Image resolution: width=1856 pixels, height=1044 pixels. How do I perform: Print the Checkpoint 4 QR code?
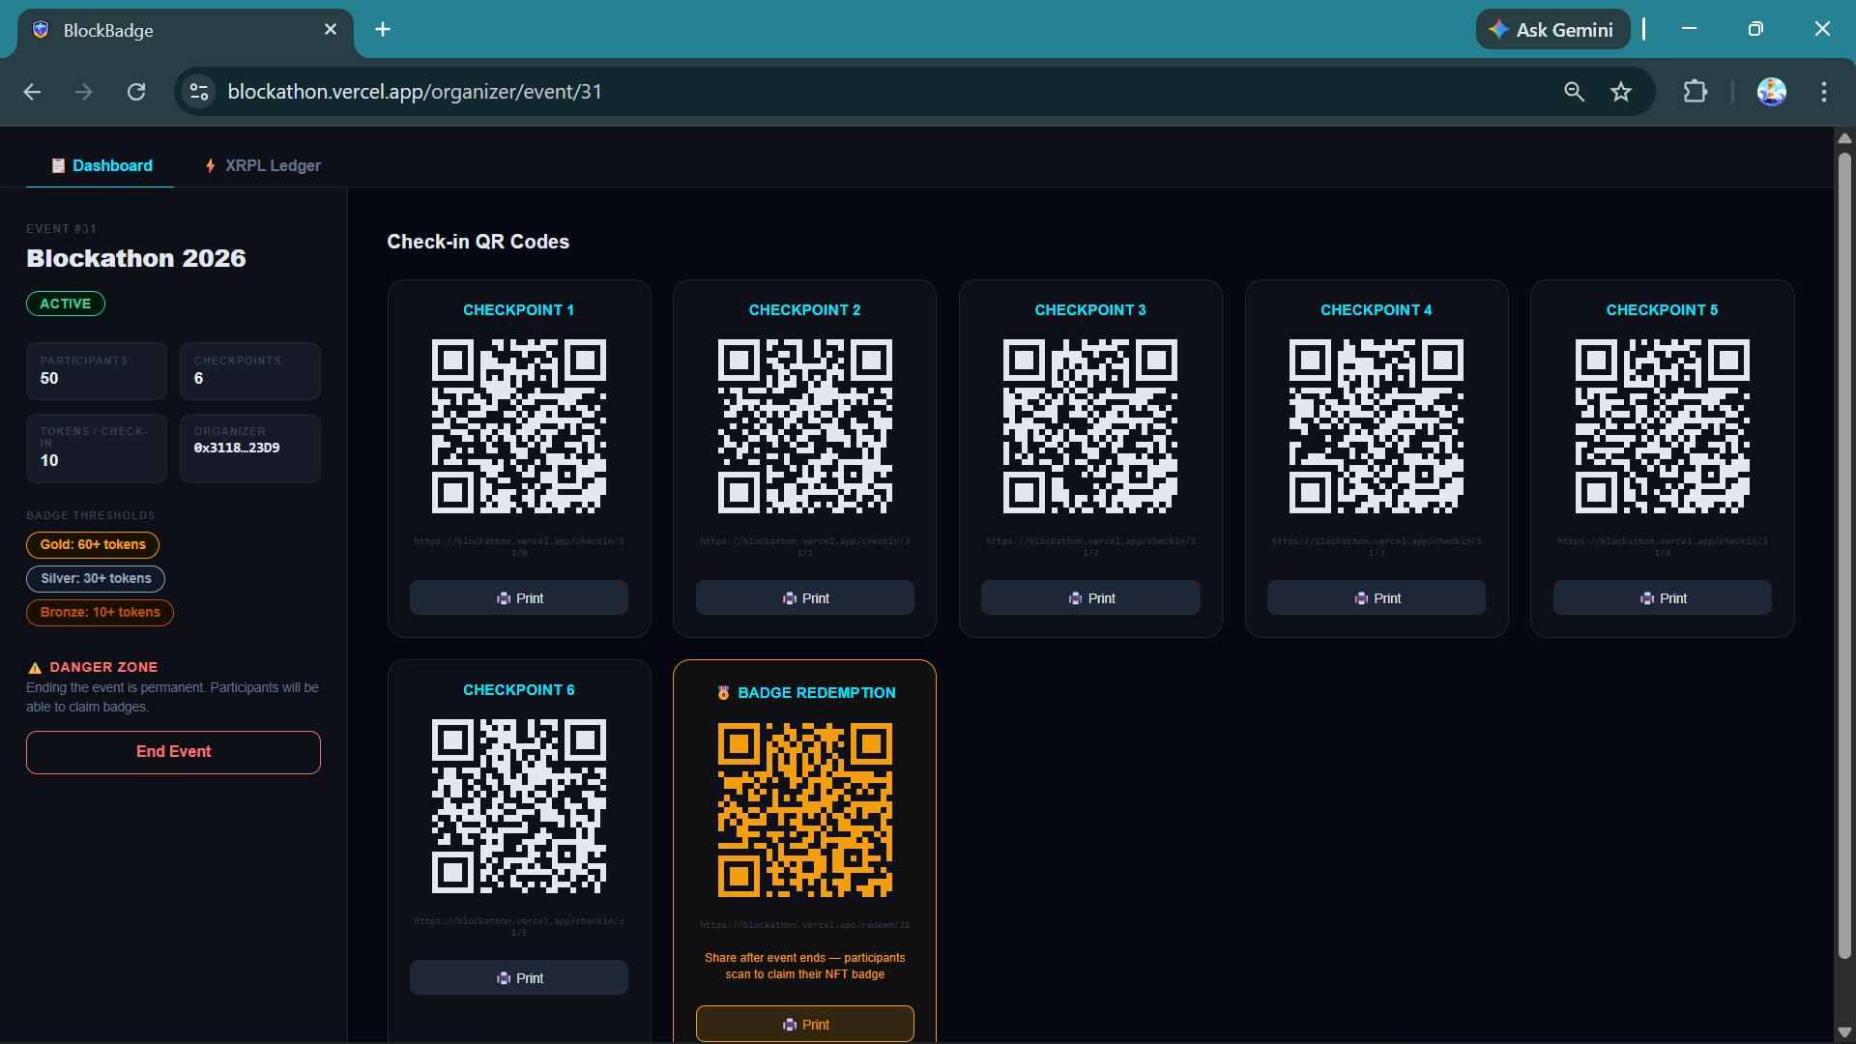click(x=1377, y=598)
